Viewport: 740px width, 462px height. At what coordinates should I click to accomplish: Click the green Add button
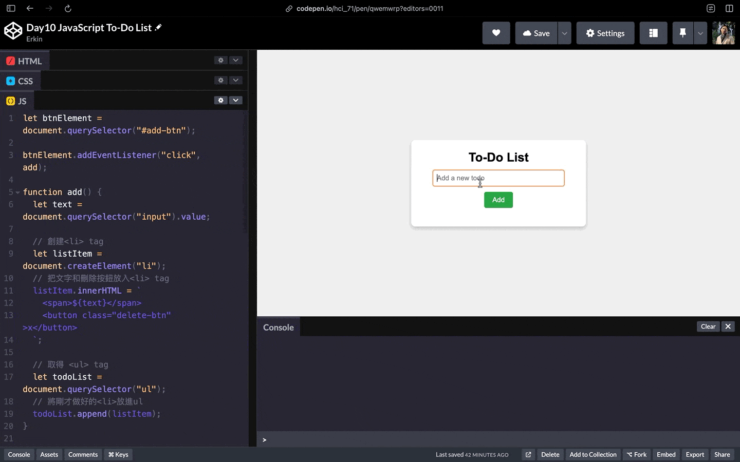point(498,200)
